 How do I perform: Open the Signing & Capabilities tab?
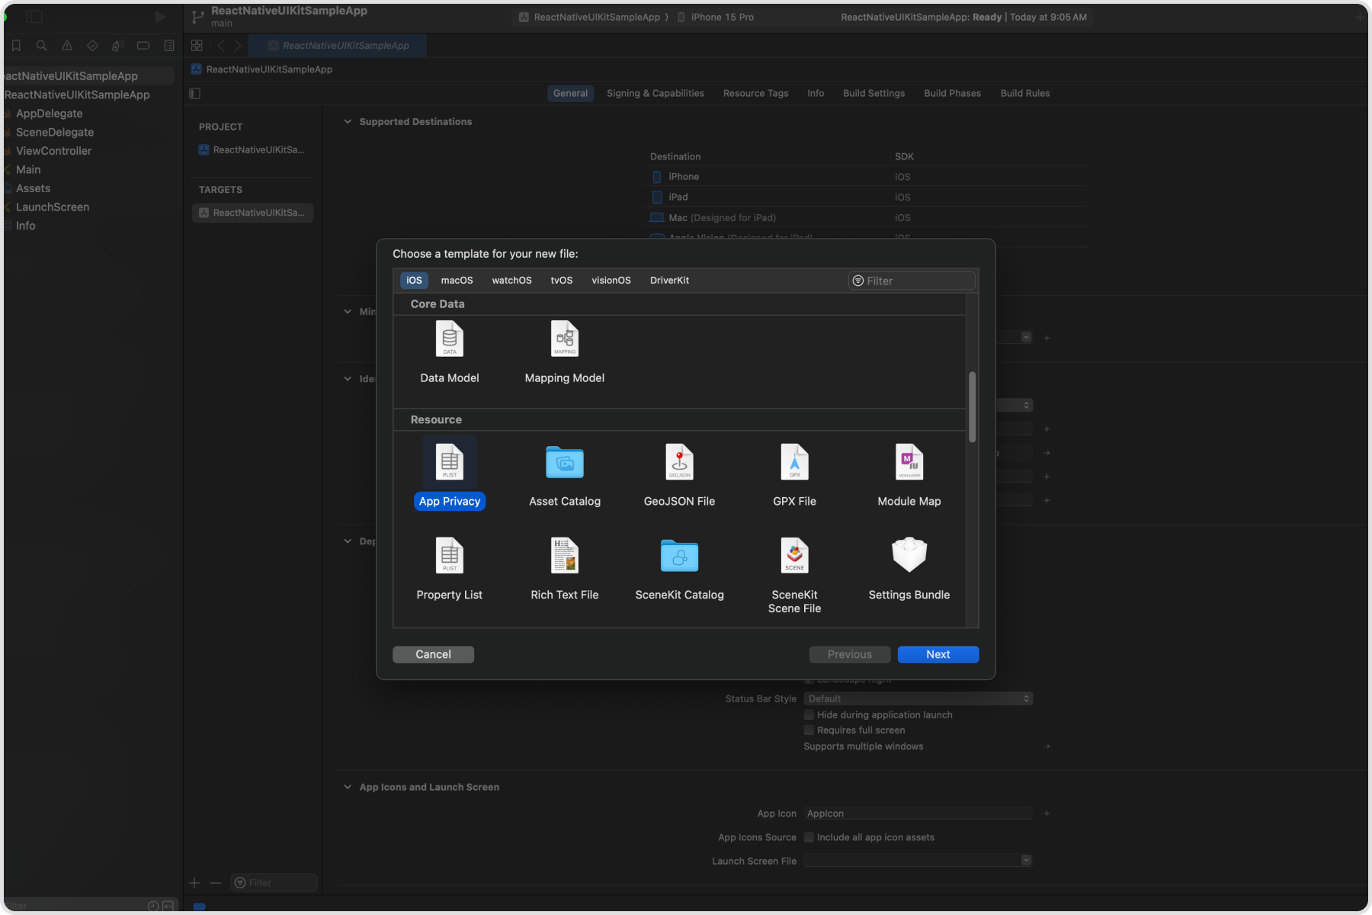[656, 93]
